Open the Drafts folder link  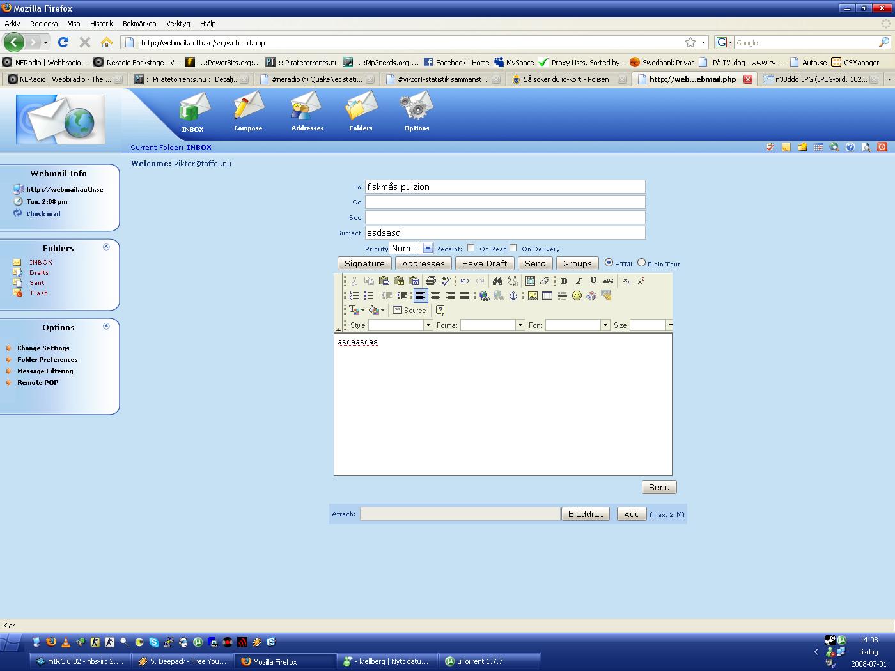[x=39, y=272]
